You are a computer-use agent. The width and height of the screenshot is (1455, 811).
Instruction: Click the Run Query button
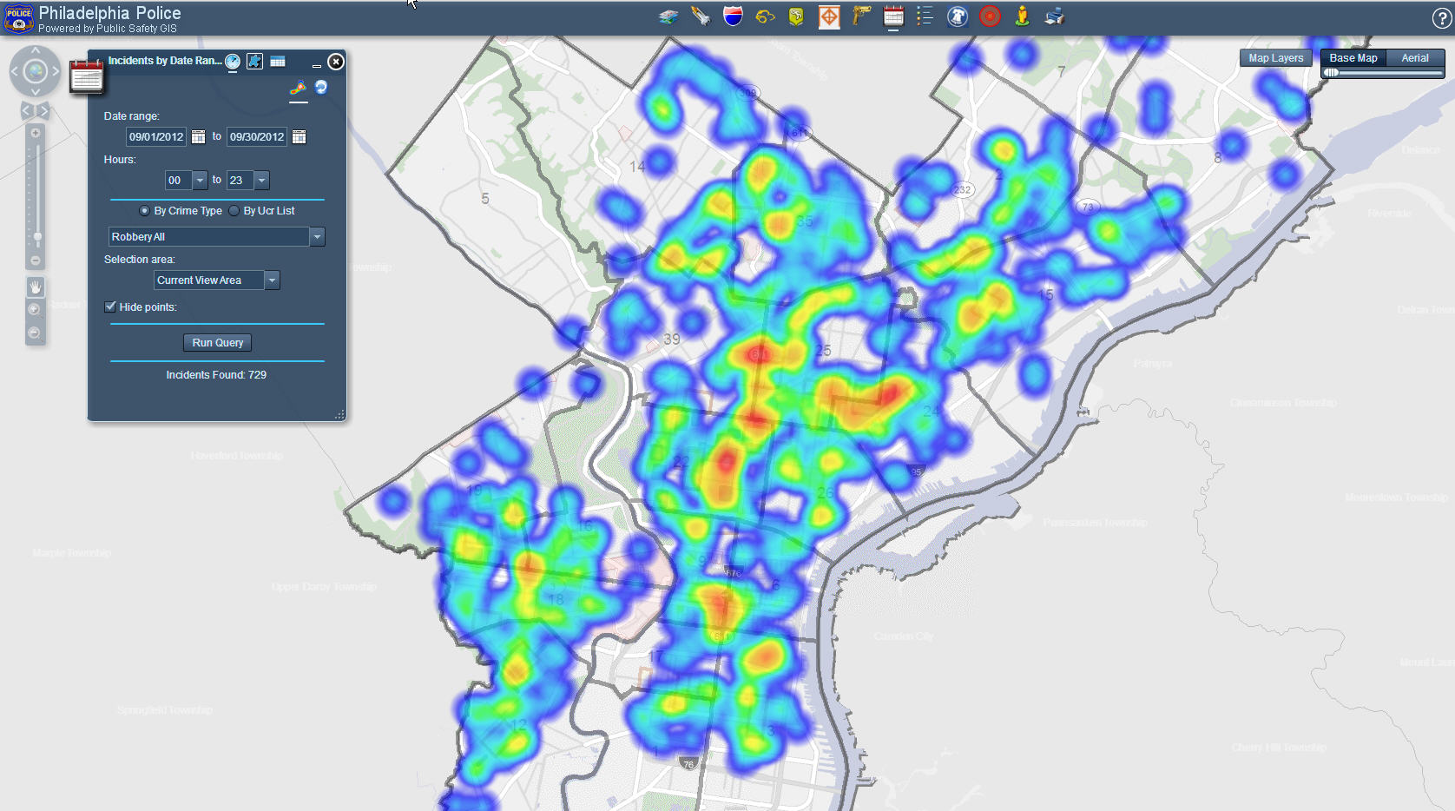tap(217, 343)
